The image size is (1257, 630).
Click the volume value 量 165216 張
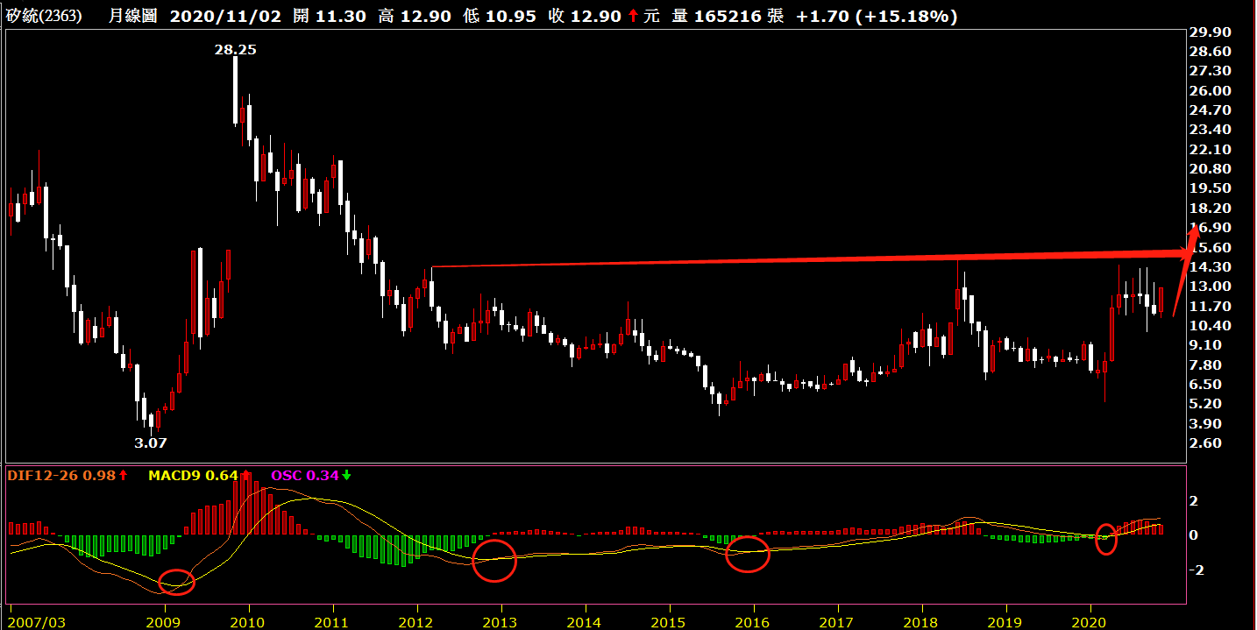728,16
